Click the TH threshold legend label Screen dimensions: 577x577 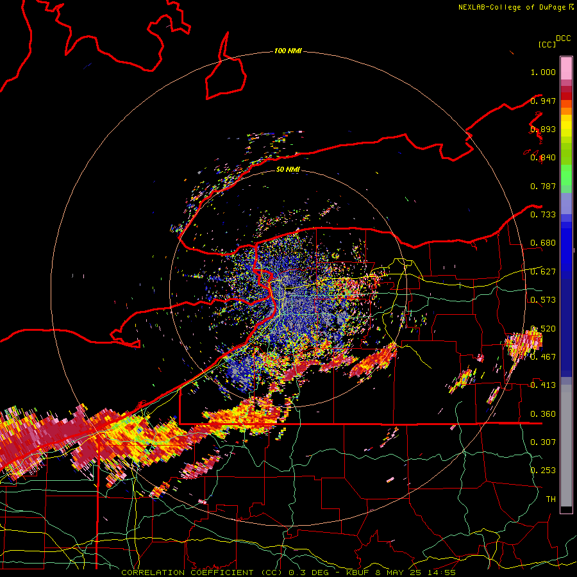tap(551, 499)
